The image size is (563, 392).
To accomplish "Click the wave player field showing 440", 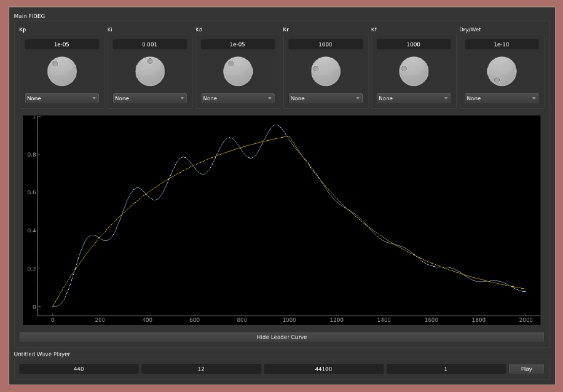I will [79, 369].
